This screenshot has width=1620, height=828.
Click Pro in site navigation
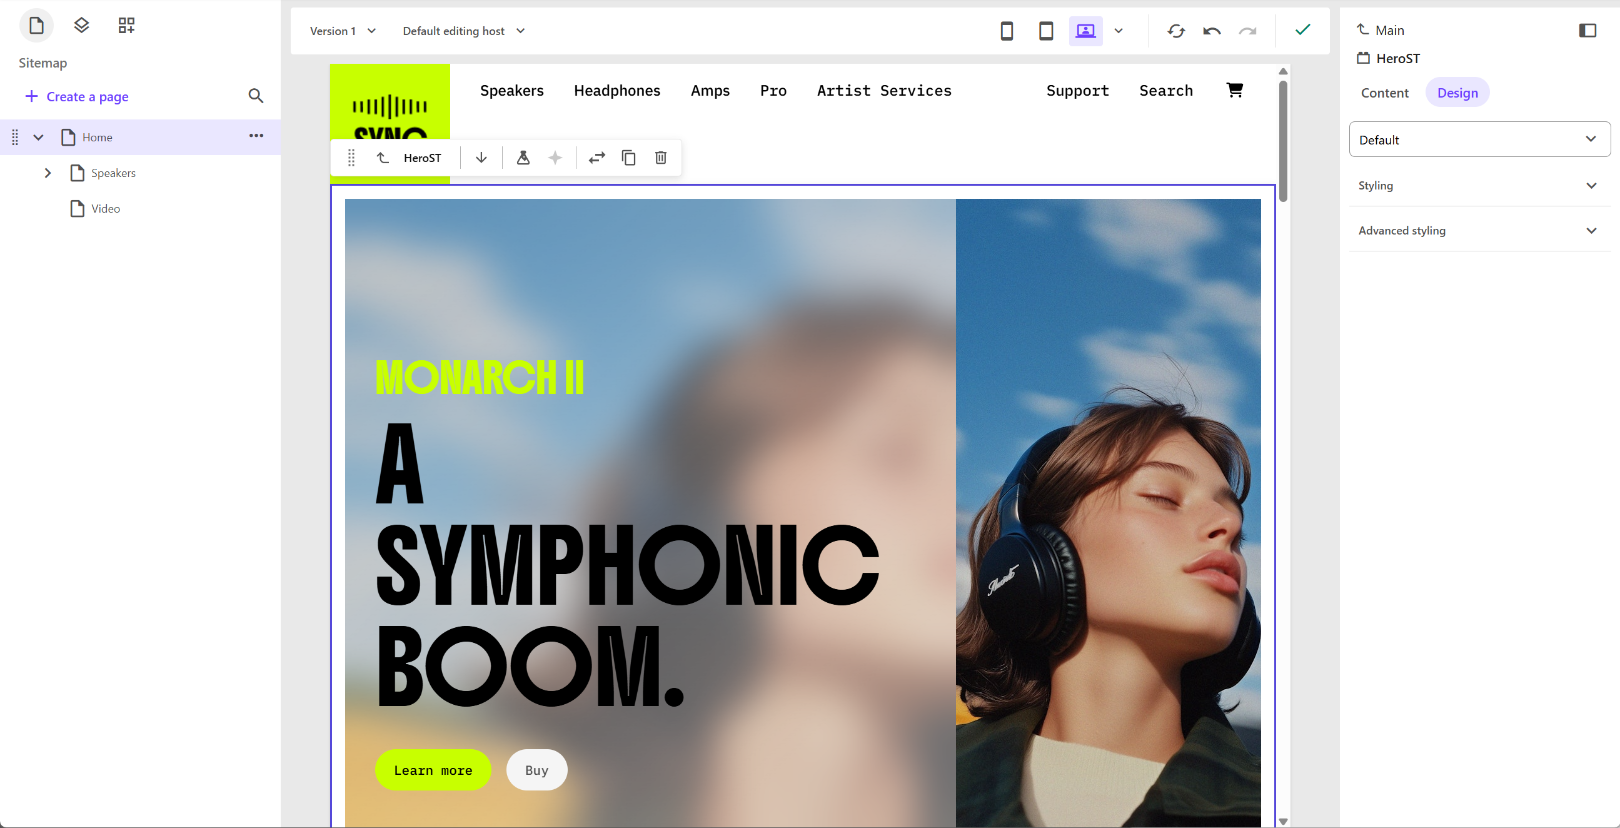(x=773, y=91)
